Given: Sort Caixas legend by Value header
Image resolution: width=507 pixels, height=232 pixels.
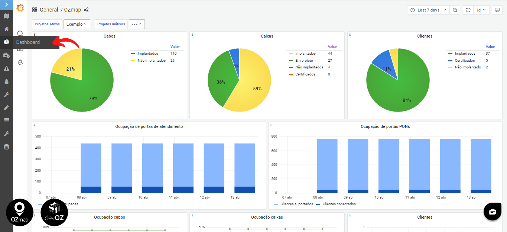Looking at the screenshot, I should (x=332, y=47).
